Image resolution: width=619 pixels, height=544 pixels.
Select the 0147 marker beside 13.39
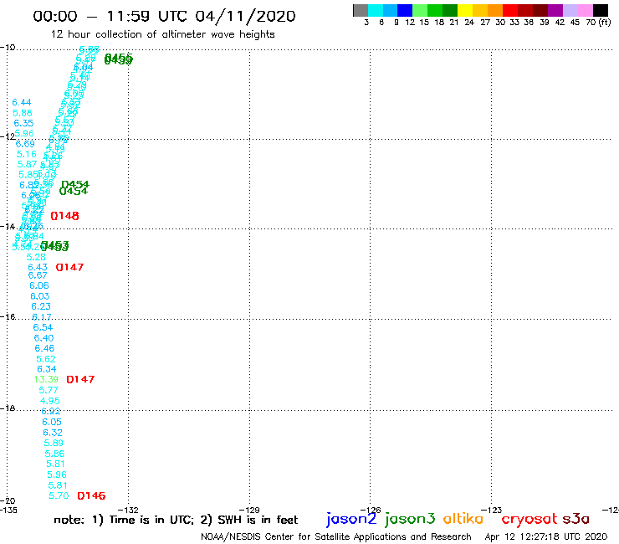[x=80, y=379]
